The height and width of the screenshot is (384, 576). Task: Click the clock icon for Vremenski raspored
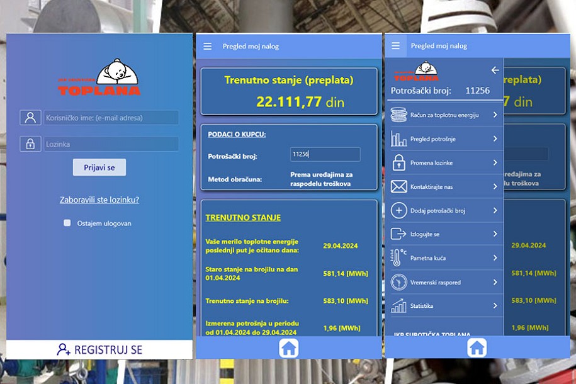point(398,282)
